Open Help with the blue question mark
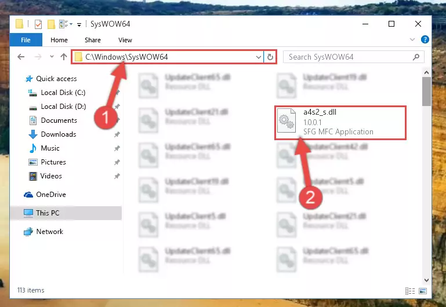446x307 pixels. click(425, 39)
